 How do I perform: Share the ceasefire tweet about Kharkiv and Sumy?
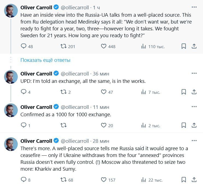[194, 180]
